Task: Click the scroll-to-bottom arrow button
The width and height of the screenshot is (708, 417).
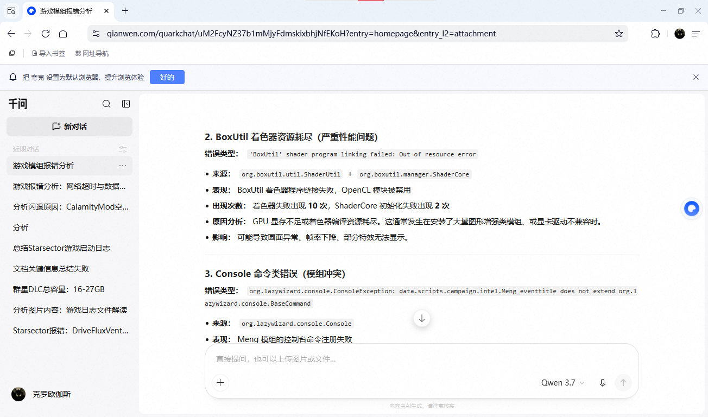Action: pos(422,318)
